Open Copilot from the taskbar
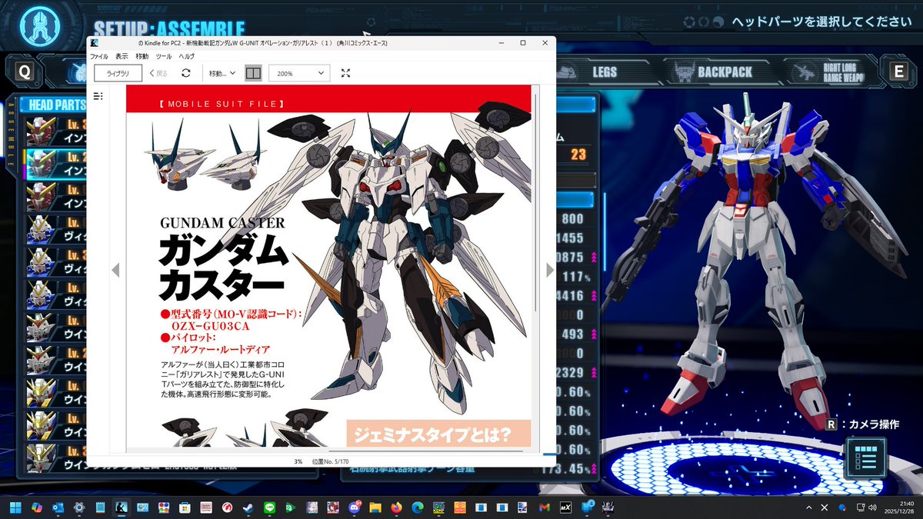 click(37, 507)
